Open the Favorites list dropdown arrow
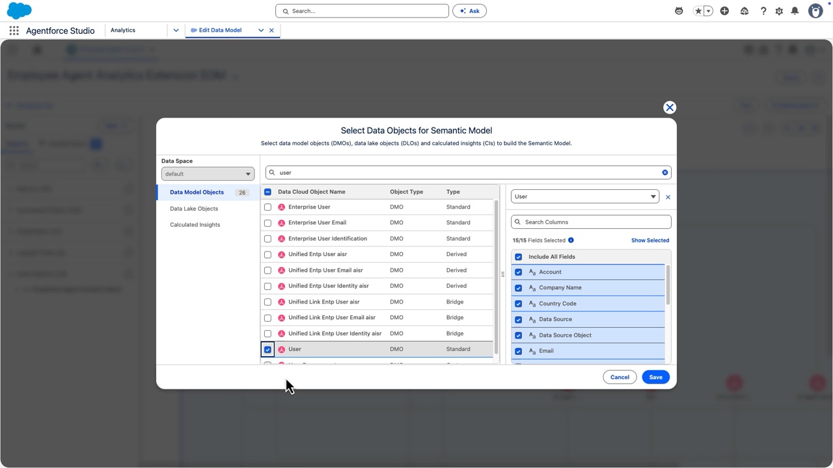The image size is (833, 468). [x=708, y=11]
